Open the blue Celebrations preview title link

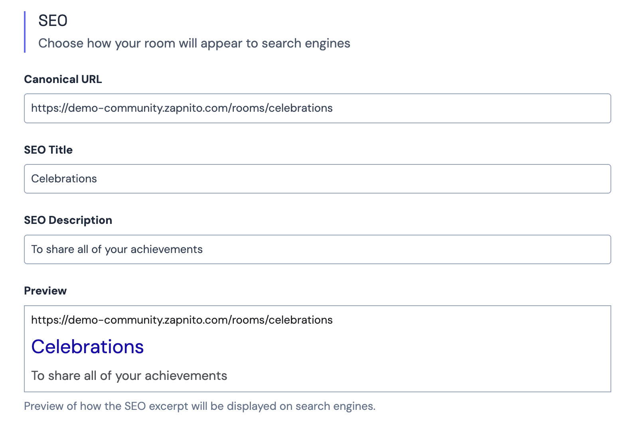point(87,346)
